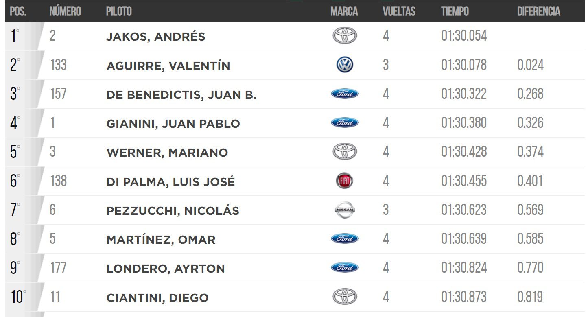Image resolution: width=588 pixels, height=317 pixels.
Task: Click driver name DI PALMA, LUIS JOSÉ
Action: tap(170, 181)
